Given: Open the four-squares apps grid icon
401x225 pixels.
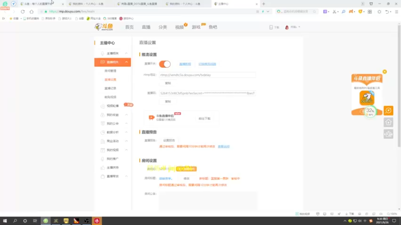Looking at the screenshot, I should coord(370,11).
